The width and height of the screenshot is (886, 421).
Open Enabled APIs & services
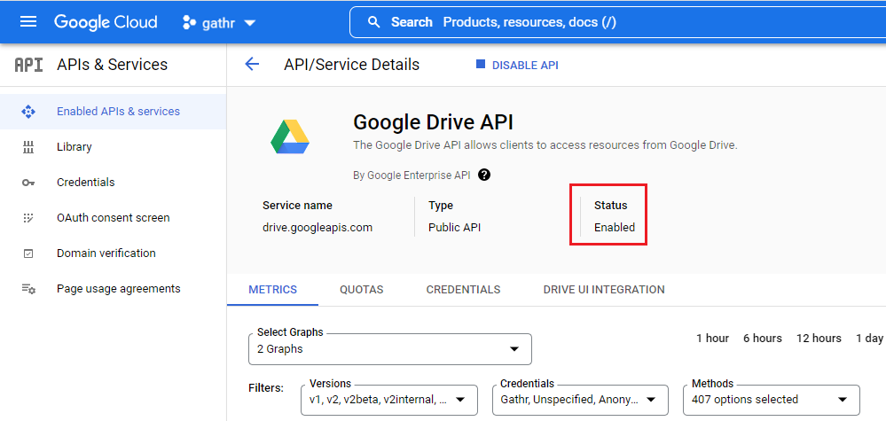(x=113, y=111)
